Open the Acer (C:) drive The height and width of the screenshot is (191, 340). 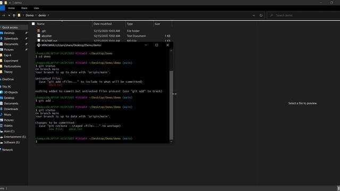click(9, 131)
